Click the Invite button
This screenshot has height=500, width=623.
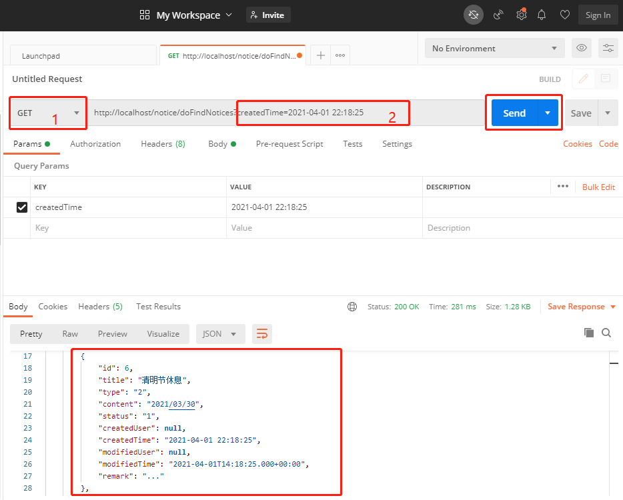[268, 15]
